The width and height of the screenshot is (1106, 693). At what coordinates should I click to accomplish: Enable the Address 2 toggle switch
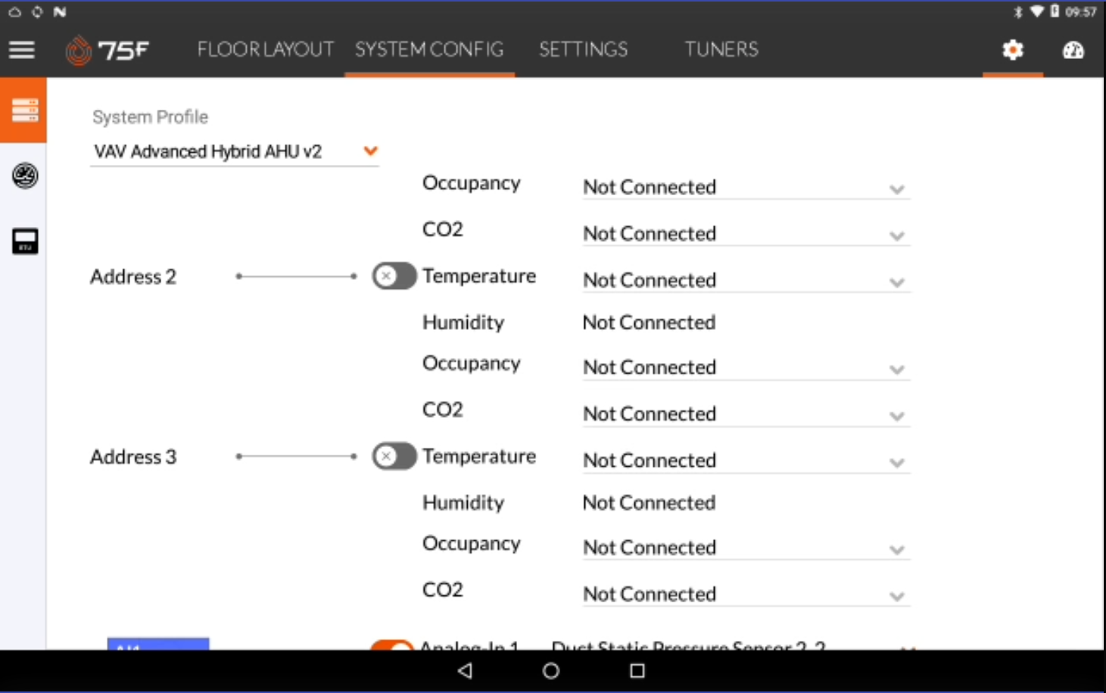click(394, 276)
